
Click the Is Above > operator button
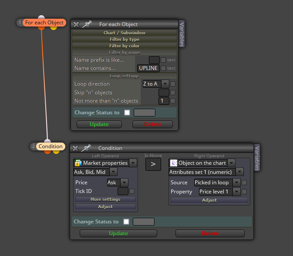(153, 164)
